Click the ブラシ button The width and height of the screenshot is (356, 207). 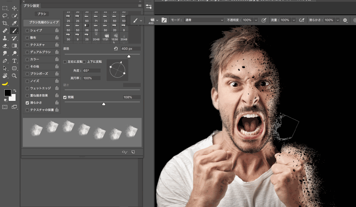click(x=42, y=14)
